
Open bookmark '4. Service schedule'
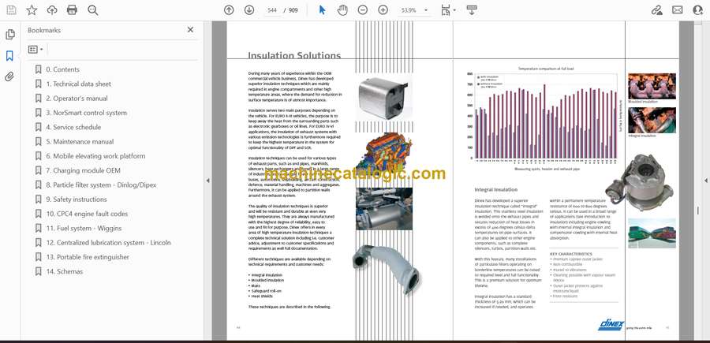coord(73,127)
